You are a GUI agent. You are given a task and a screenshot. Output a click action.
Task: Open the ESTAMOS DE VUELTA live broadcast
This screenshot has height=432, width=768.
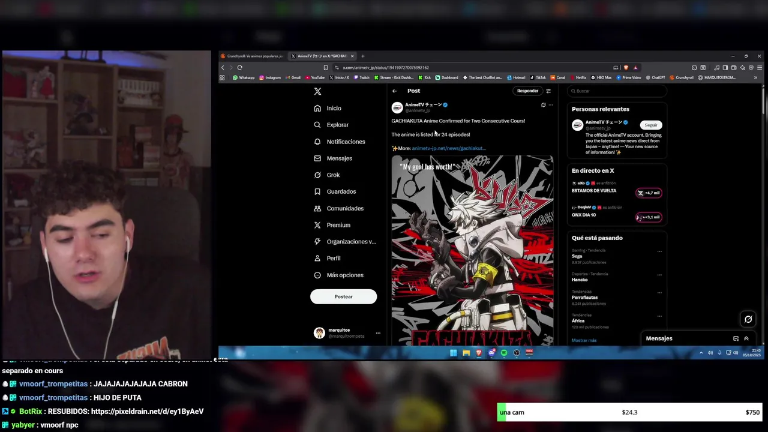pos(594,191)
